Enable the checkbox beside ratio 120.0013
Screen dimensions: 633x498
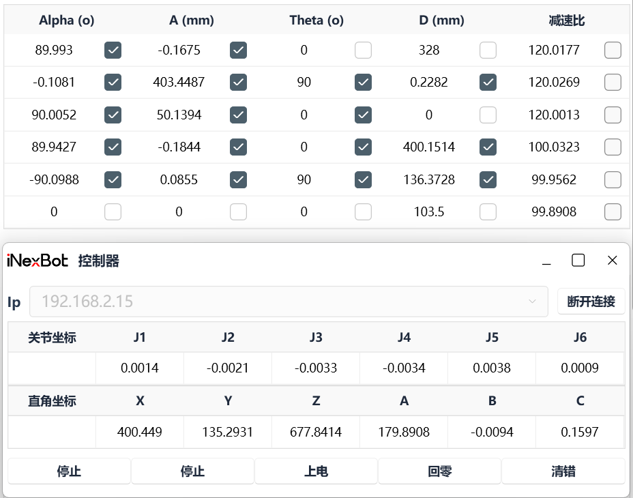(x=613, y=115)
